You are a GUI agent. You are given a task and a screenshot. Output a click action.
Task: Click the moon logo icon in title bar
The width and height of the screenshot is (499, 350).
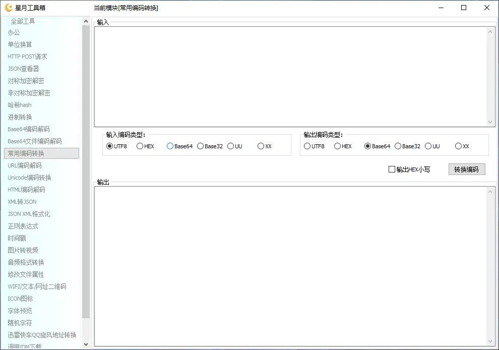[9, 8]
